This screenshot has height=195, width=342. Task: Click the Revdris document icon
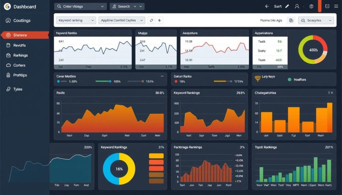[8, 45]
